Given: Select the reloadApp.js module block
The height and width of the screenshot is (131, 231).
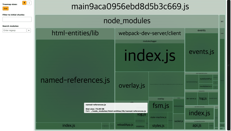Looking at the screenshot, I should click(125, 125).
